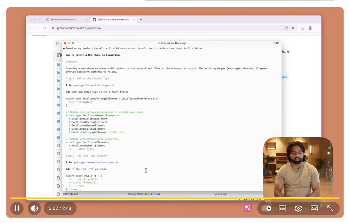Click the '5 years ago' timestamp
The image size is (349, 223).
220,194
